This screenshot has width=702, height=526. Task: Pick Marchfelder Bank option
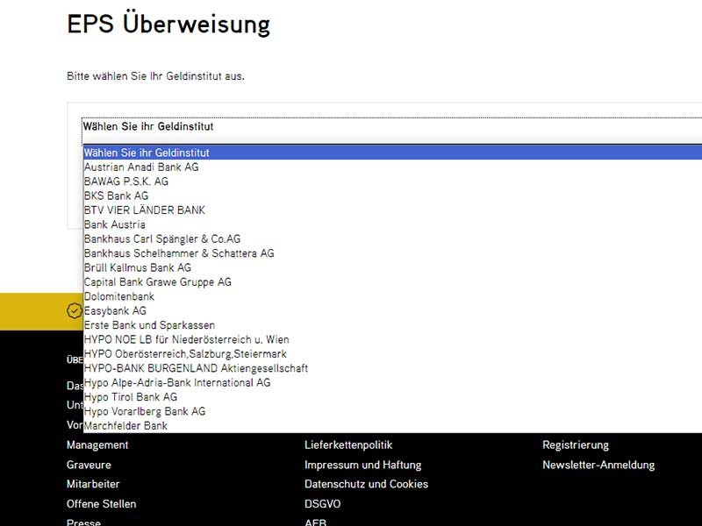(392, 425)
